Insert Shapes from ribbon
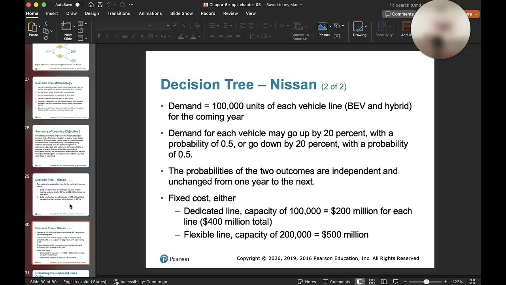 coord(337,26)
